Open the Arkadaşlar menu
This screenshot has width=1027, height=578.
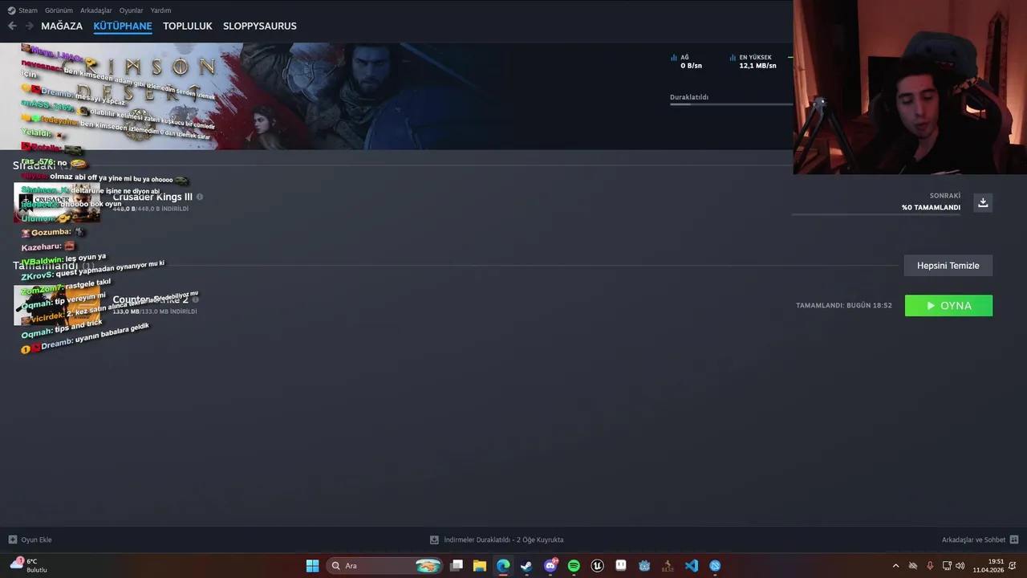[x=96, y=10]
